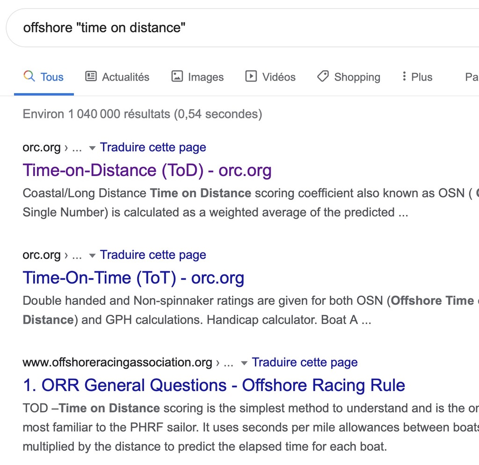Switch to the Actualités tab
This screenshot has height=465, width=479.
click(x=117, y=77)
